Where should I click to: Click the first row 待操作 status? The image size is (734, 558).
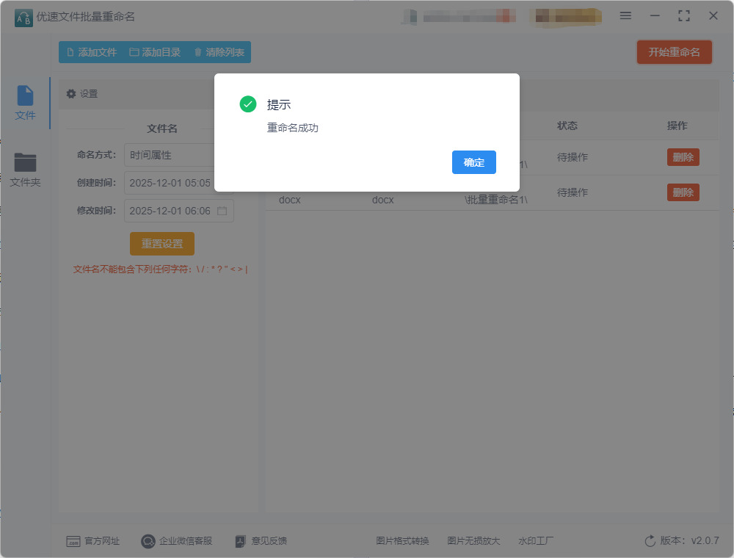[572, 157]
